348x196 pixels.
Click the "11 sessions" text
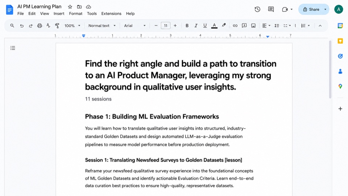pyautogui.click(x=98, y=99)
